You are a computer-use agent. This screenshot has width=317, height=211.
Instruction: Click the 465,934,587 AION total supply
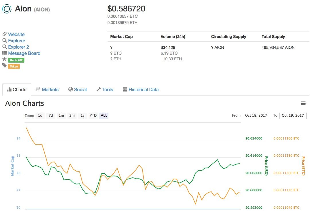278,47
